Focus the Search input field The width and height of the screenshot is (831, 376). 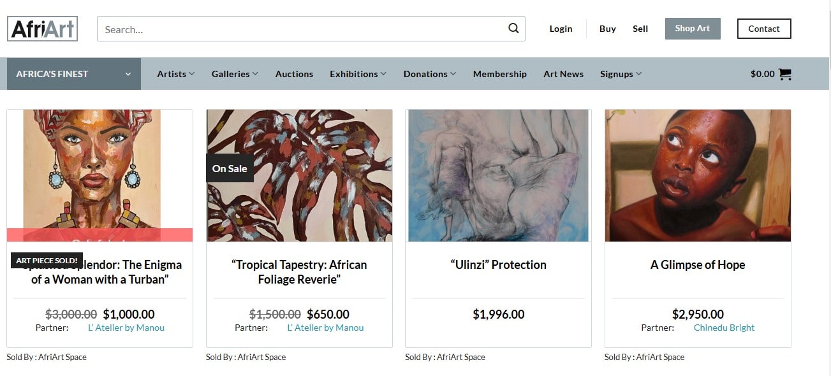click(x=303, y=29)
